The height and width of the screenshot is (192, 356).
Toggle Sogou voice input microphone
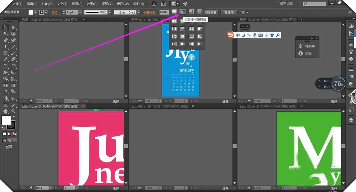click(x=255, y=35)
